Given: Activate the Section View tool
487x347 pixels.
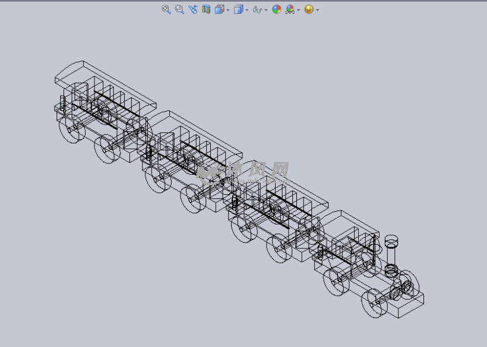Looking at the screenshot, I should click(x=206, y=10).
